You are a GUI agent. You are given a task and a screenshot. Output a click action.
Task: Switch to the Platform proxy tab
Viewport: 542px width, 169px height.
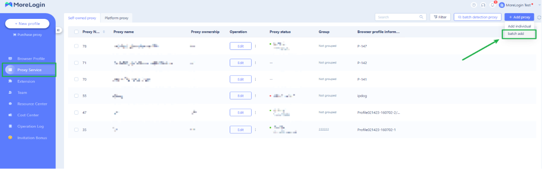[x=116, y=18]
